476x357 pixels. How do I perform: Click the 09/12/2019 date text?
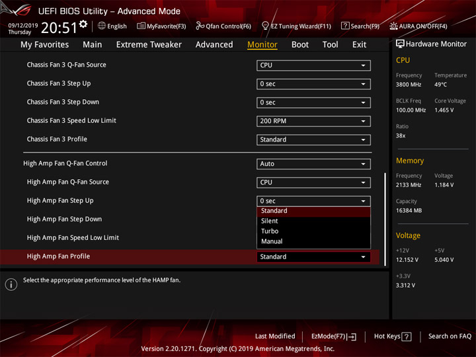23,26
